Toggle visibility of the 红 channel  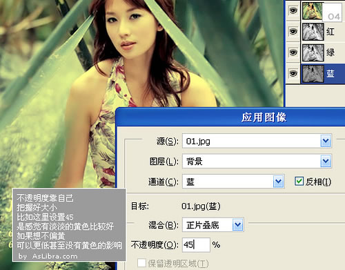point(293,31)
